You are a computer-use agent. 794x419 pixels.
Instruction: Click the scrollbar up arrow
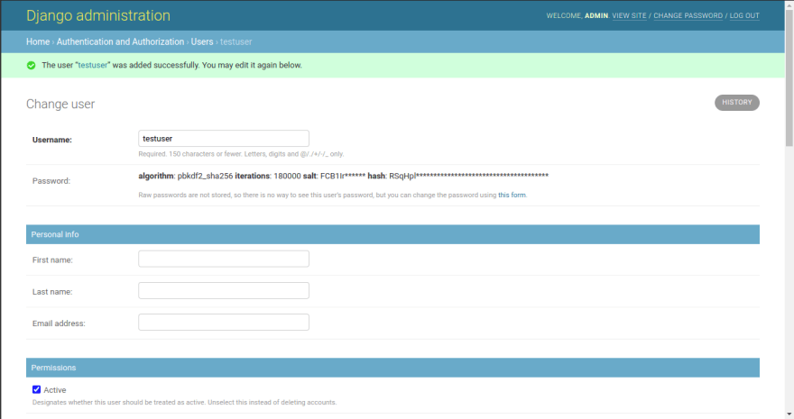pyautogui.click(x=789, y=4)
